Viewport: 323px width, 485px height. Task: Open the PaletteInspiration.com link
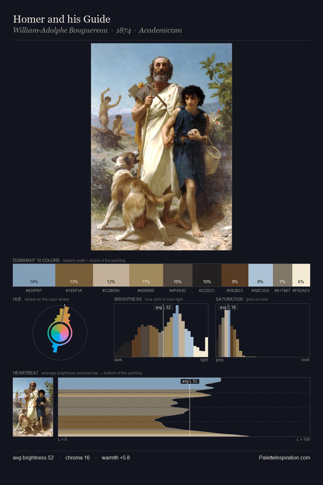click(285, 458)
